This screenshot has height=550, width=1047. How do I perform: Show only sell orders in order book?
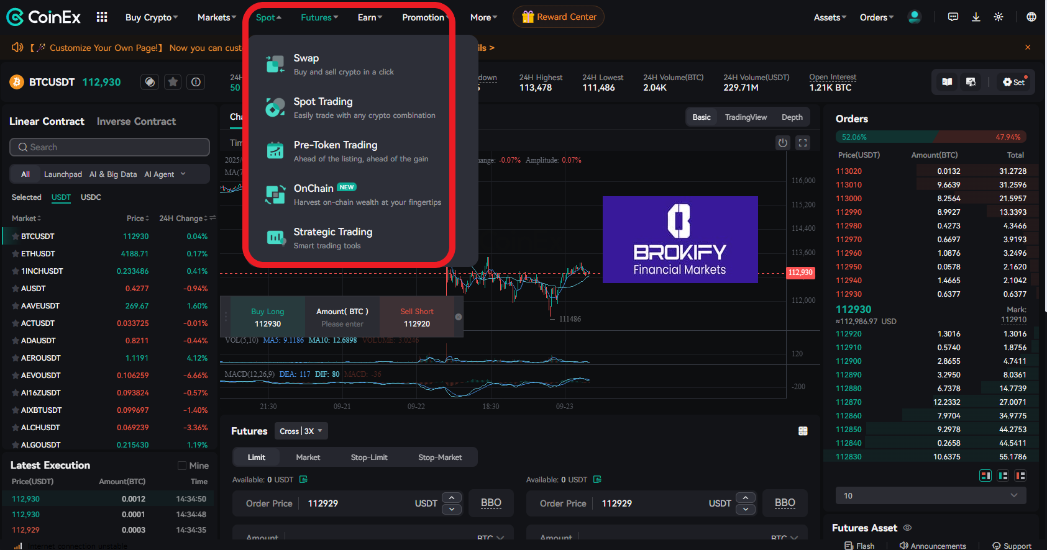pyautogui.click(x=1020, y=476)
